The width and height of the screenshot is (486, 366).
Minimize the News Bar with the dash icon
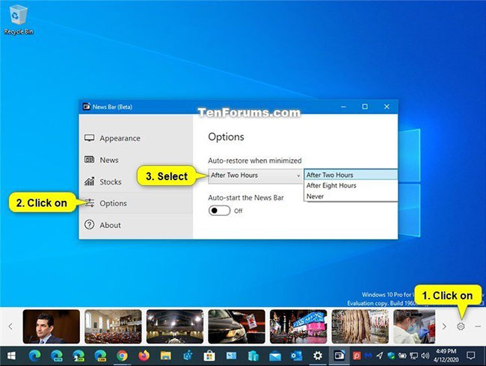point(478,326)
